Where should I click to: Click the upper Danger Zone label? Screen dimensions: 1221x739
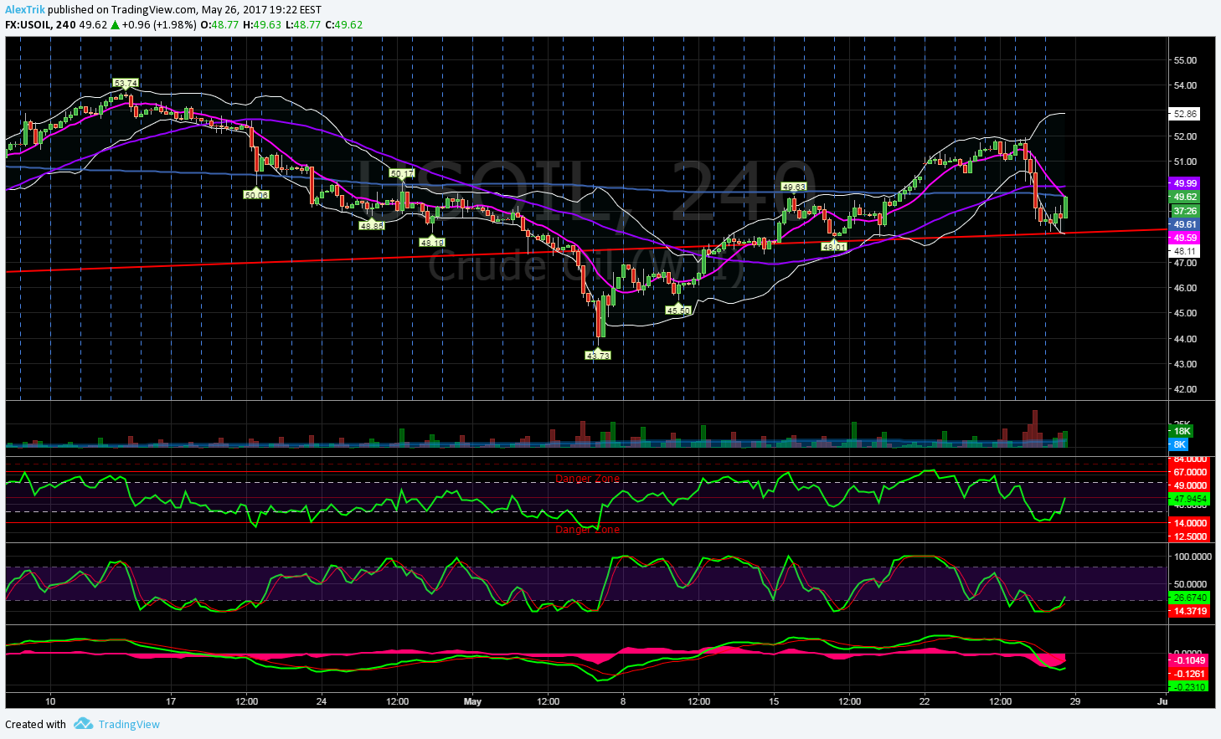coord(588,479)
